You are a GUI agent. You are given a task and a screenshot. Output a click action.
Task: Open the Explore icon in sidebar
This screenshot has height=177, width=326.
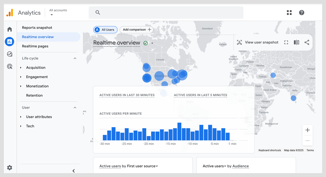(x=10, y=54)
